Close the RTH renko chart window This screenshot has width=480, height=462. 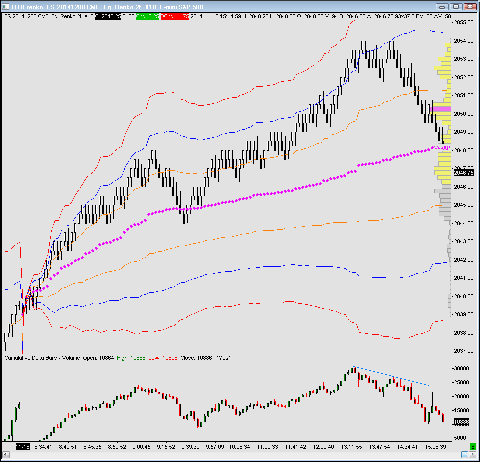[x=470, y=7]
